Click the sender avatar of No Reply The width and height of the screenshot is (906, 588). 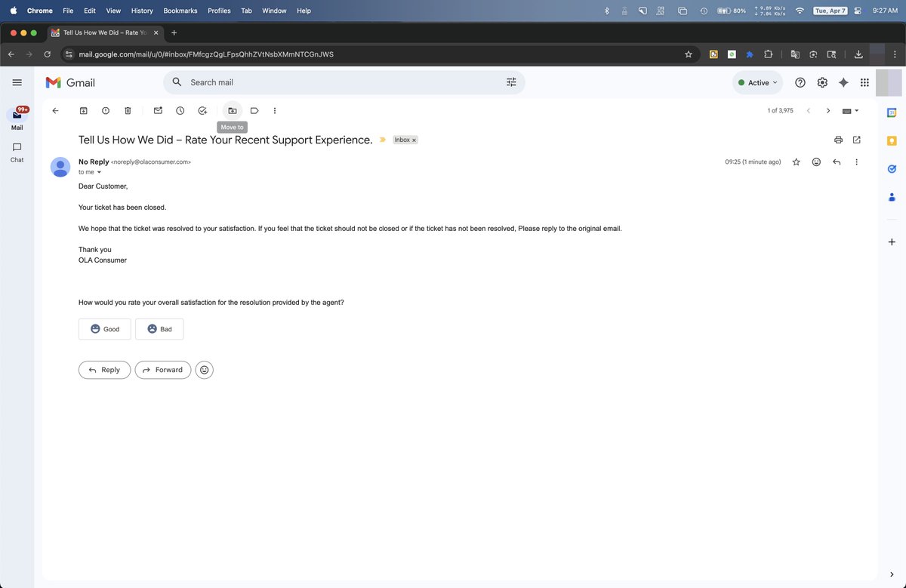(60, 167)
